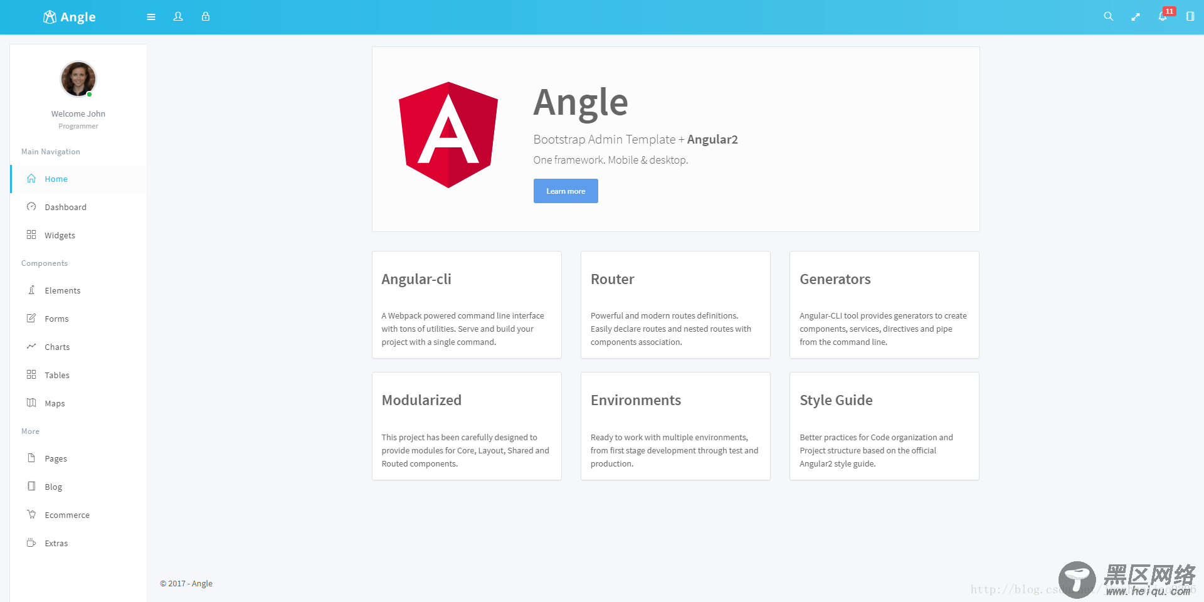Click the Angle logo in header
The image size is (1204, 602).
coord(69,17)
